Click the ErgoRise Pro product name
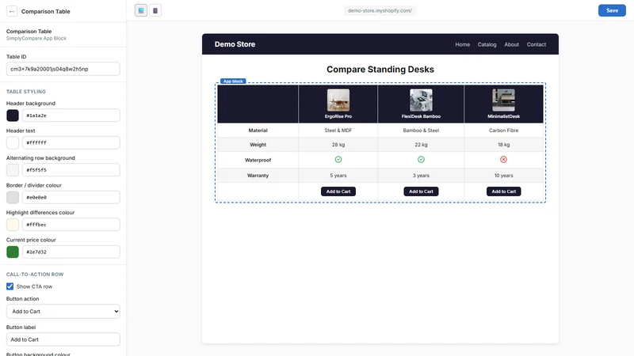 [338, 116]
